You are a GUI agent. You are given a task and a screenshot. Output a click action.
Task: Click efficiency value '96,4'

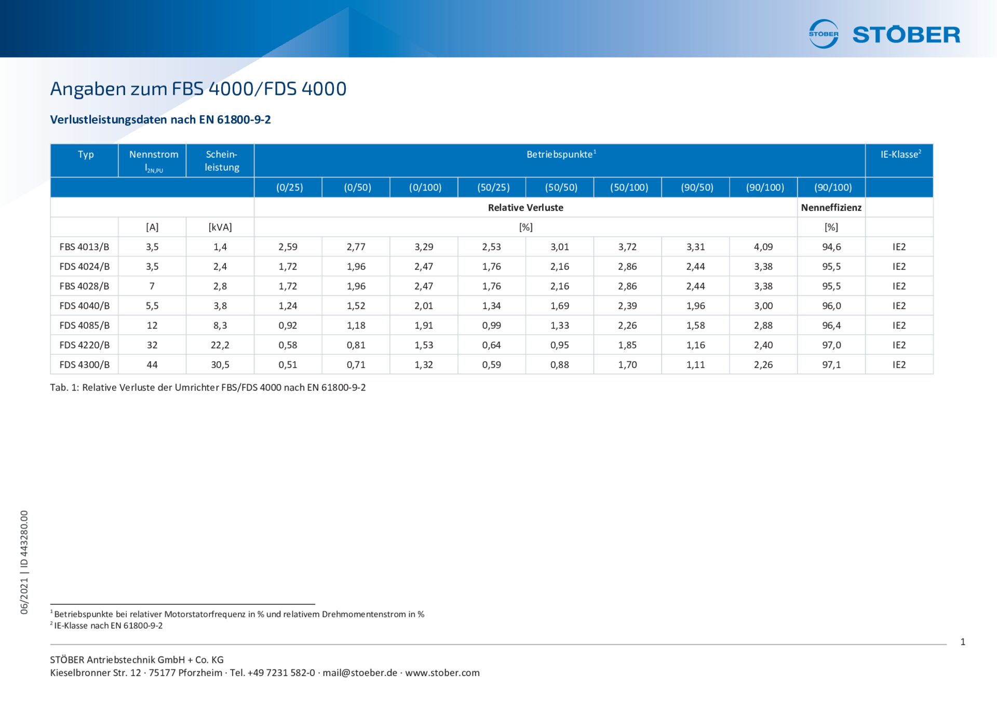point(831,326)
